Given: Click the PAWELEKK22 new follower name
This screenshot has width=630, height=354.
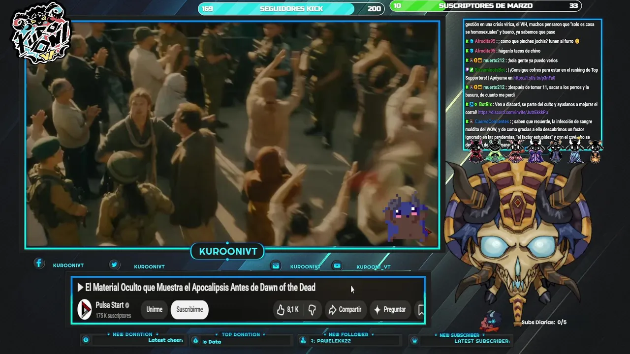Looking at the screenshot, I should coord(334,341).
